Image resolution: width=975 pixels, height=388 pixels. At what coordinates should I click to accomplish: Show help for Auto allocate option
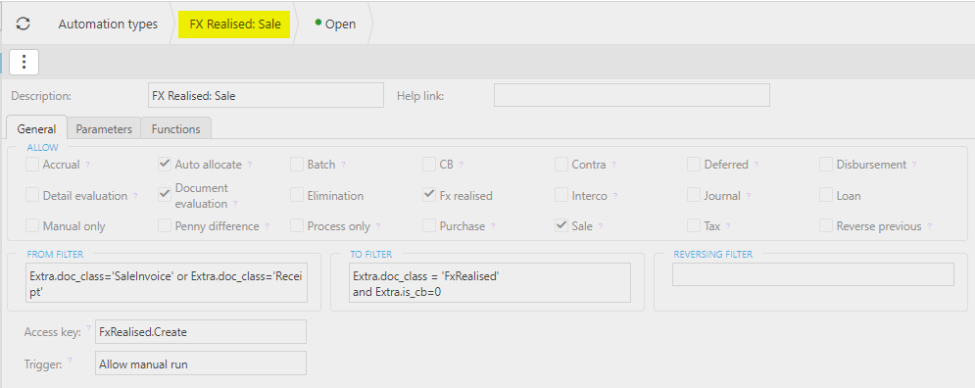tap(249, 165)
